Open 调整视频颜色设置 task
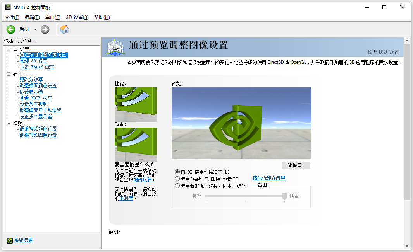This screenshot has height=252, width=413. pyautogui.click(x=38, y=129)
